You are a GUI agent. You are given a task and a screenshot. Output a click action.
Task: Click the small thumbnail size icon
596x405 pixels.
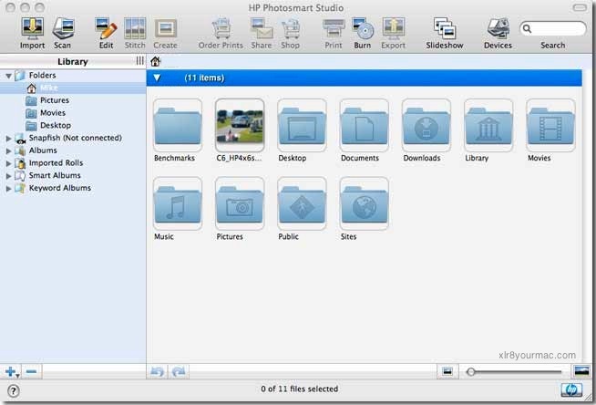[x=447, y=371]
